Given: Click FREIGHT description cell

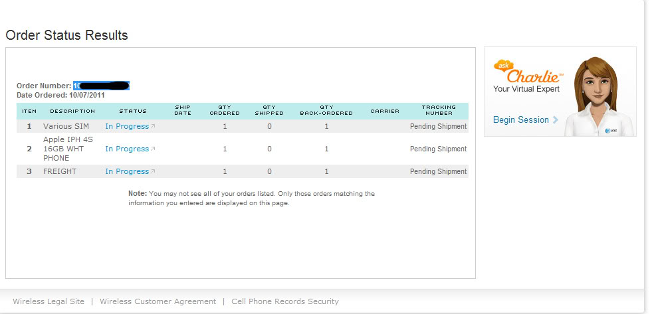Looking at the screenshot, I should [60, 171].
